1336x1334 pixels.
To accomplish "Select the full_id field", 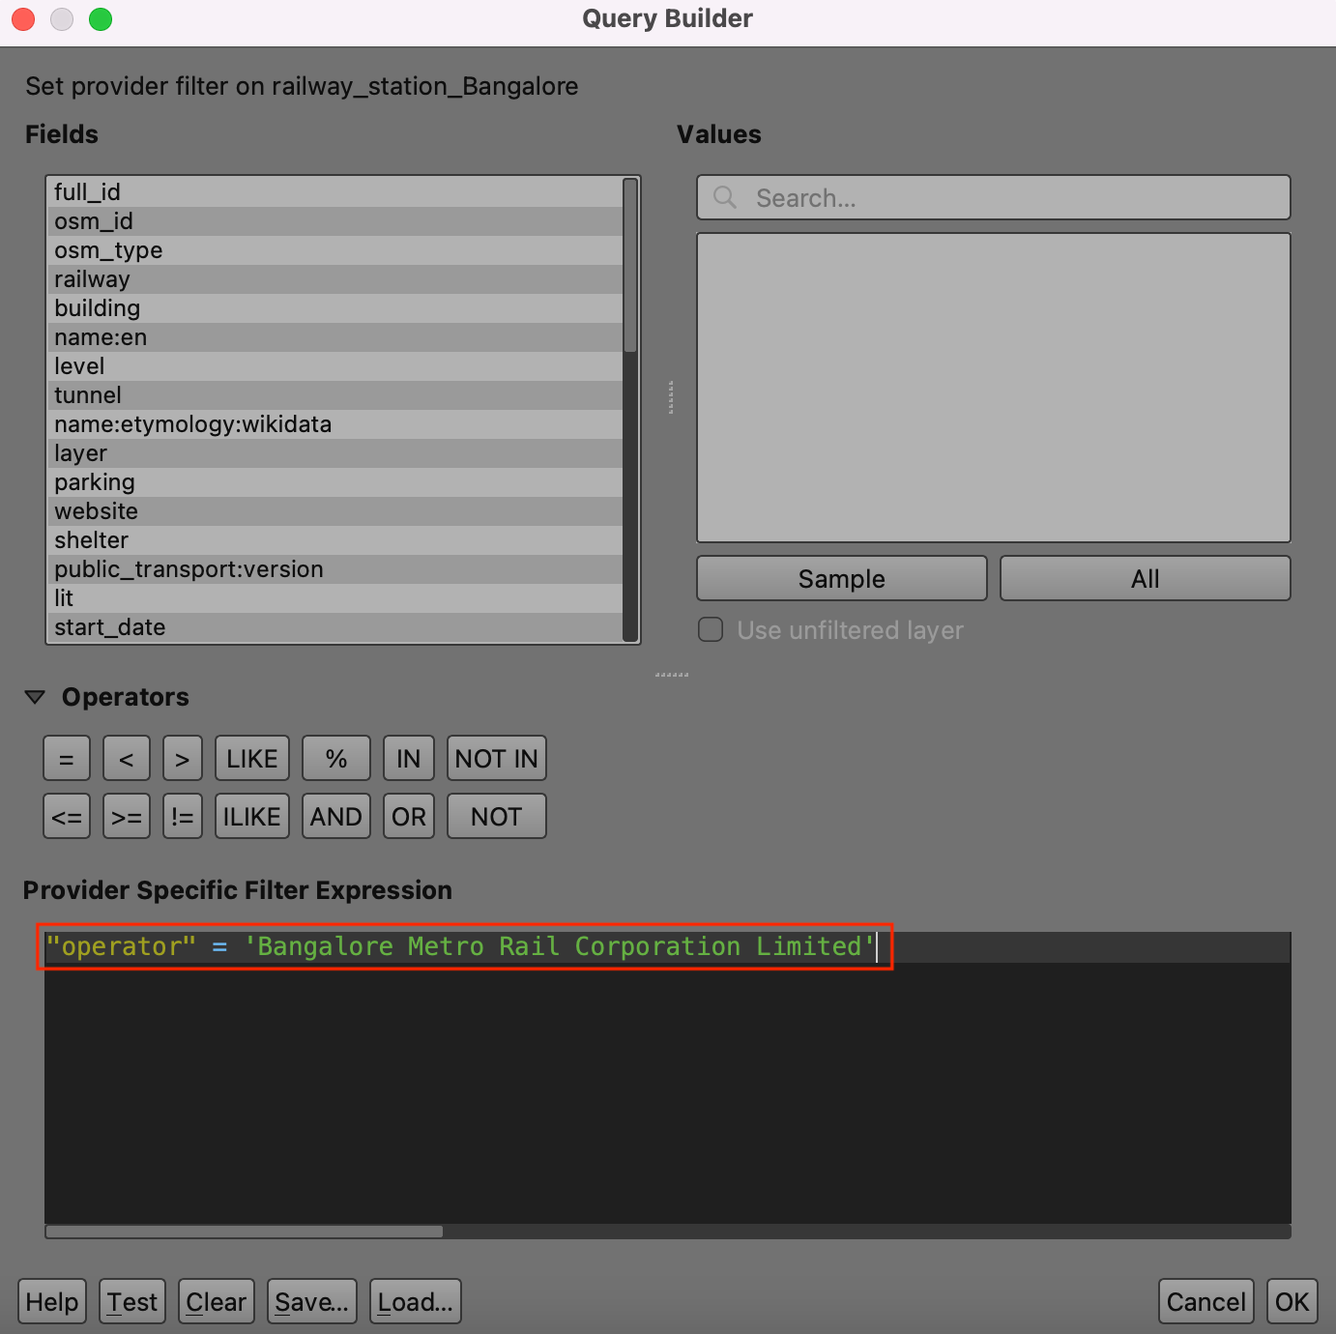I will click(x=334, y=192).
